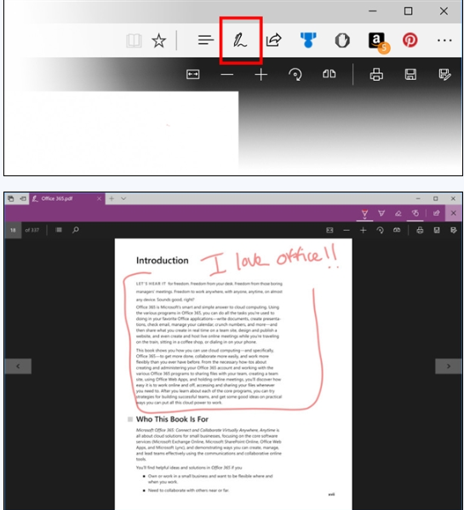This screenshot has height=510, width=464.
Task: Click the Pinterest extension icon
Action: [410, 40]
